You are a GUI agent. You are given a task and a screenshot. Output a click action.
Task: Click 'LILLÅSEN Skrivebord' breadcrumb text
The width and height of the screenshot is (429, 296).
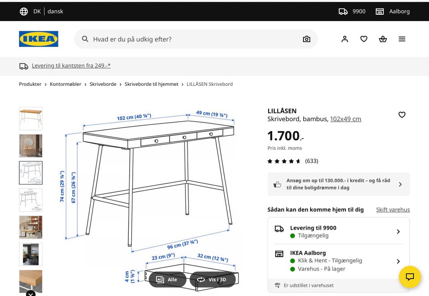coord(210,85)
